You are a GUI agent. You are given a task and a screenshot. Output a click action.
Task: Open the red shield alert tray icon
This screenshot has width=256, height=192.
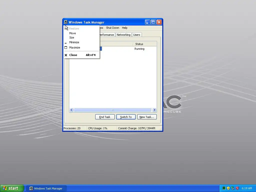tap(237, 188)
